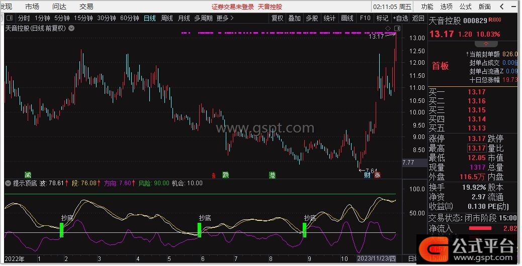Click the 换手 value 19.92%
Viewport: 522px width, 266px height.
coord(474,187)
